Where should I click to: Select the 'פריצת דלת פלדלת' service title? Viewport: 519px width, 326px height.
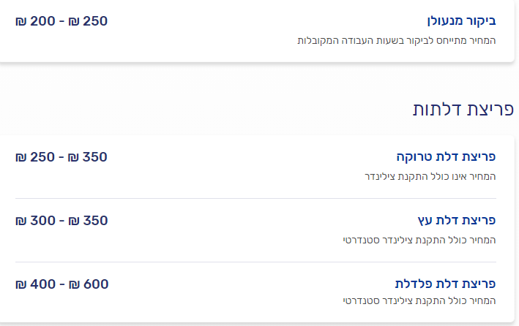(446, 284)
